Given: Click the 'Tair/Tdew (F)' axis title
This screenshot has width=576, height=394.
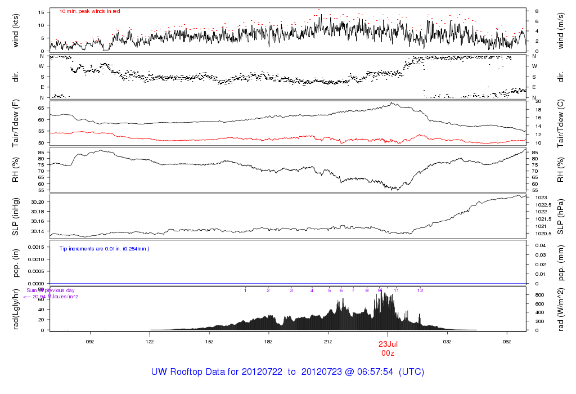Looking at the screenshot, I should point(15,123).
